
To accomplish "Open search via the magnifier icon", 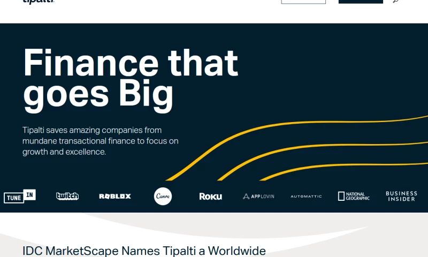I will coord(396,2).
